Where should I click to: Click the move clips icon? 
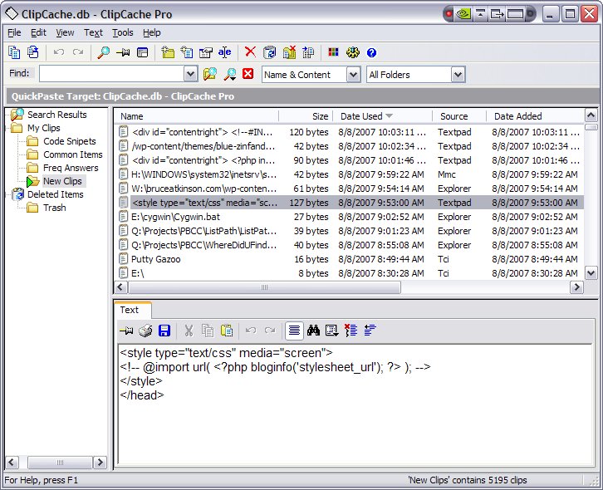(308, 52)
